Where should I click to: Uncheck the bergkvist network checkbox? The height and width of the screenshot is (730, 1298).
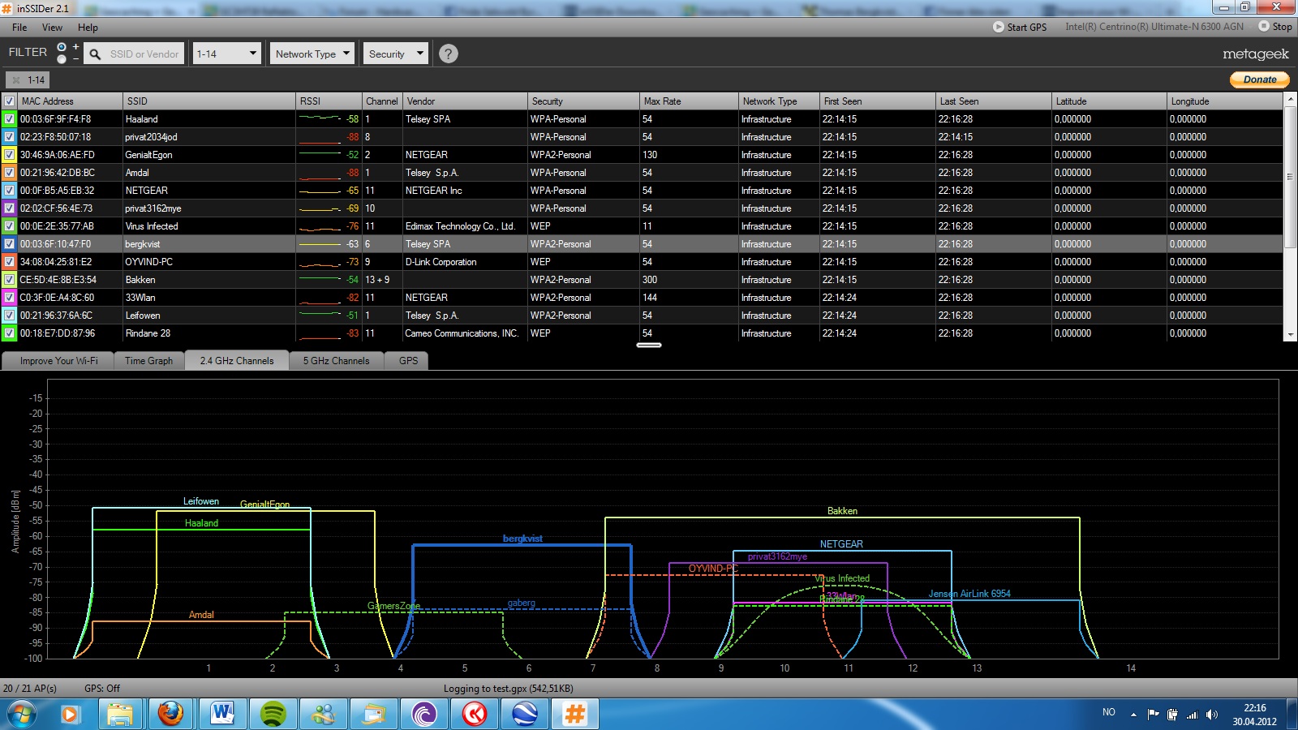(x=10, y=244)
